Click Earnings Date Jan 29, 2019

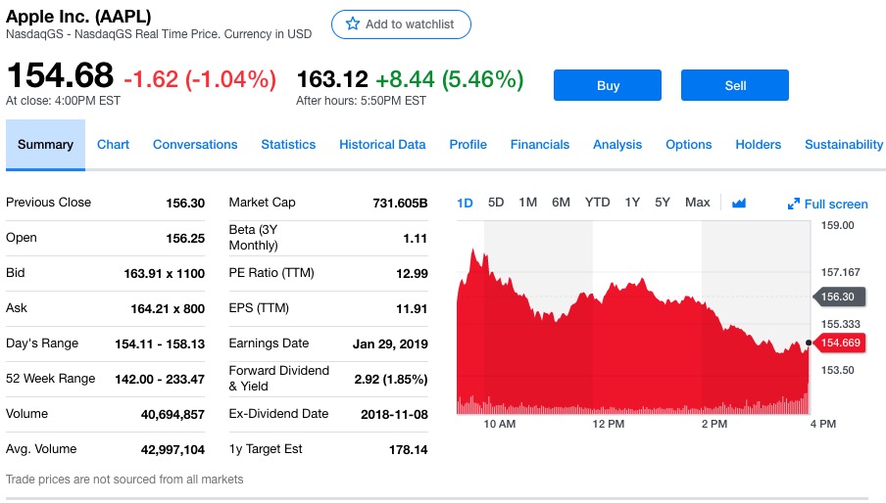pos(390,344)
